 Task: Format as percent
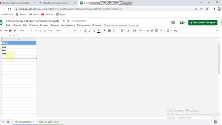click(36, 31)
